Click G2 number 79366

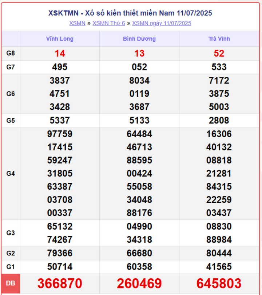(60, 253)
